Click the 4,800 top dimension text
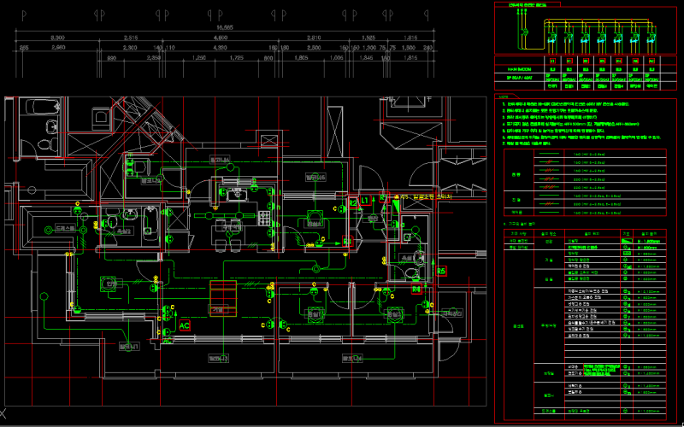 click(221, 39)
